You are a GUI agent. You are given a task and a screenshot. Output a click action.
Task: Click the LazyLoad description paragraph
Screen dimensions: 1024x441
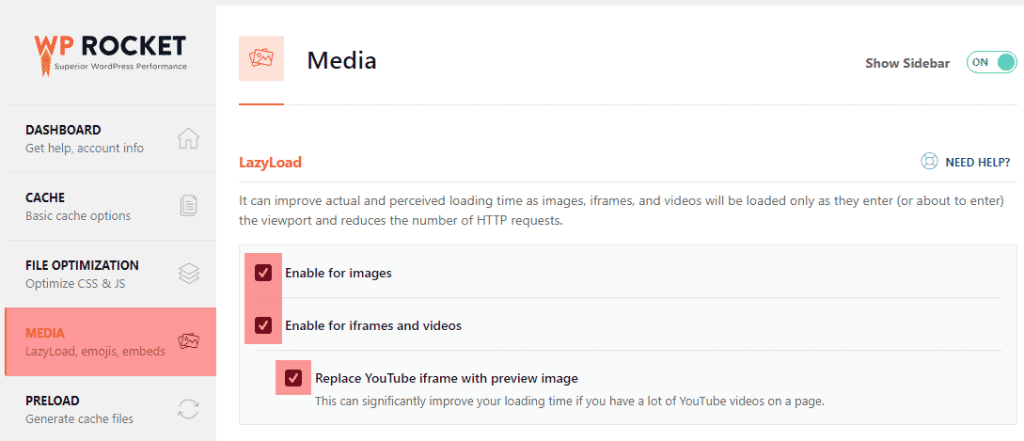coord(621,211)
